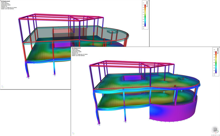
Task: Click the axis gizmo in the ULSP1 view
Action: (x=3, y=86)
